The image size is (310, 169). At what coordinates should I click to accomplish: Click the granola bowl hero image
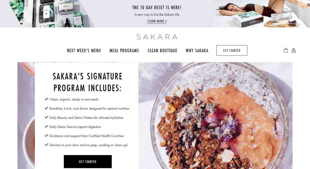point(215,116)
